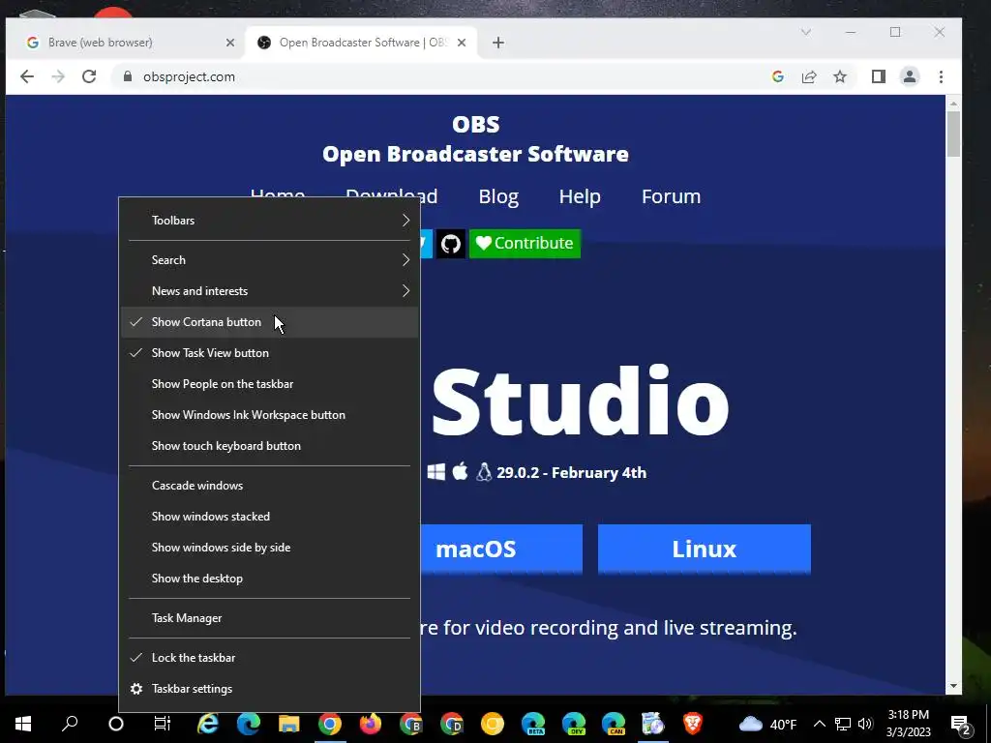
Task: Reload the obsproject.com page
Action: pos(89,76)
